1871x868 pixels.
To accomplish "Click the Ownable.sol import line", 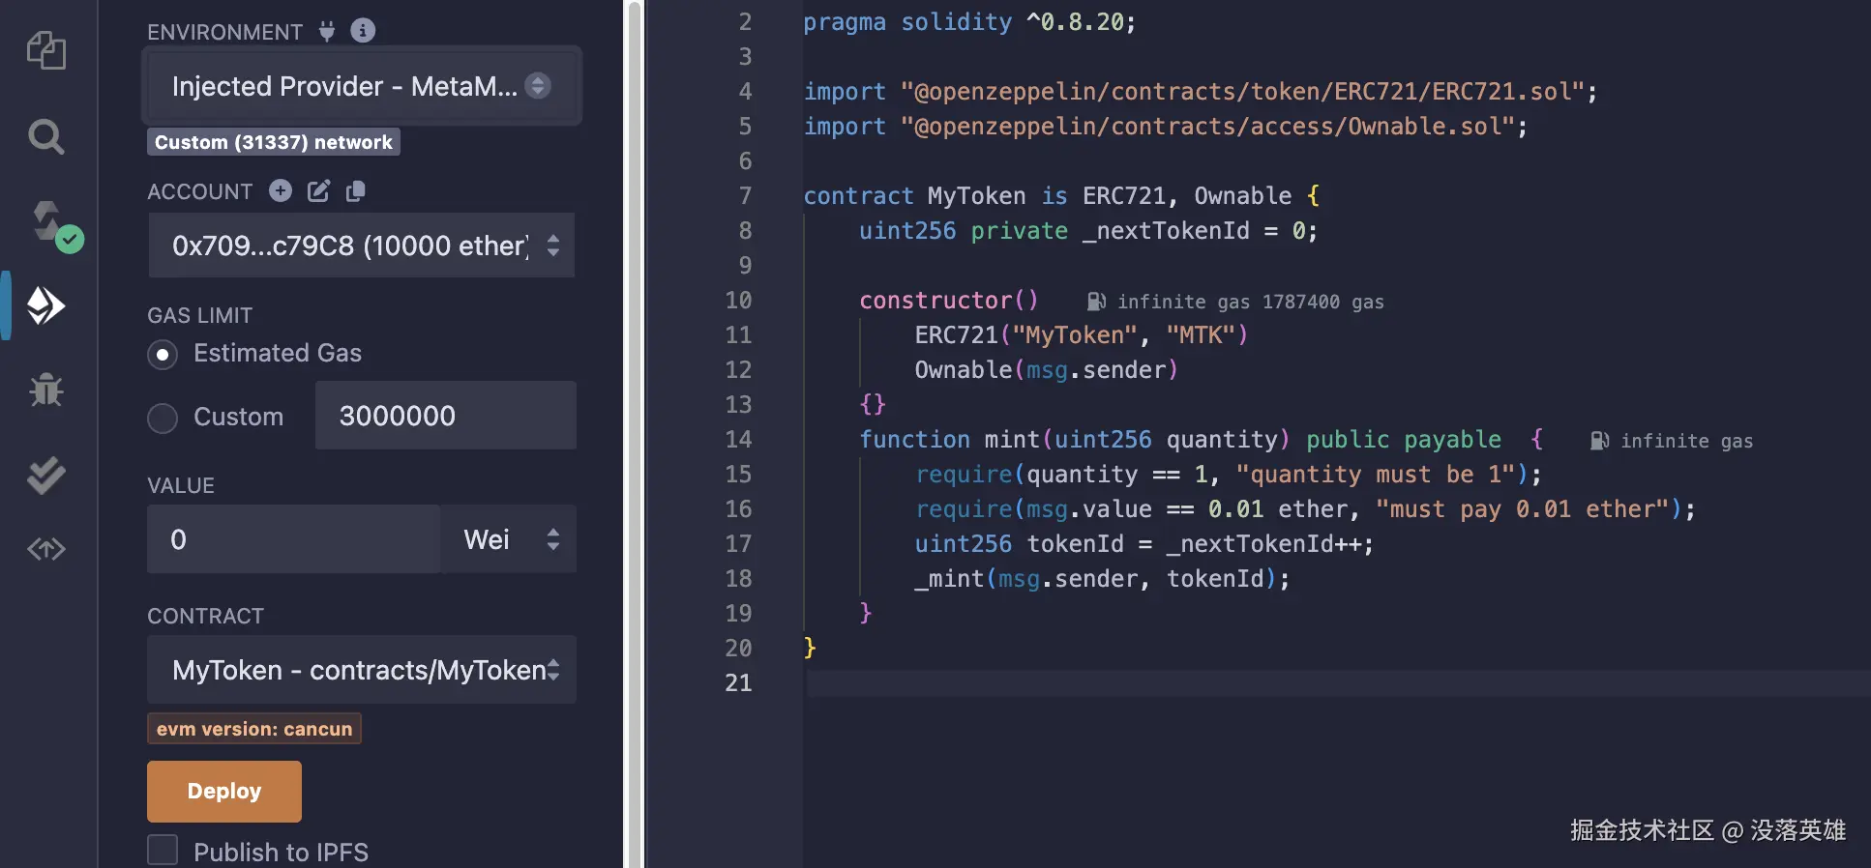I will pos(1166,127).
